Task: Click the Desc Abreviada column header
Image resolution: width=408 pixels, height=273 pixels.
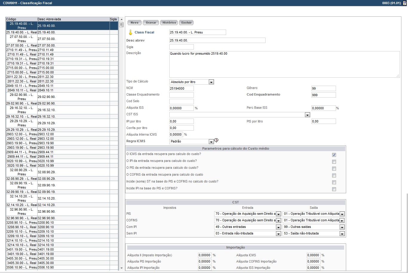Action: 73,19
